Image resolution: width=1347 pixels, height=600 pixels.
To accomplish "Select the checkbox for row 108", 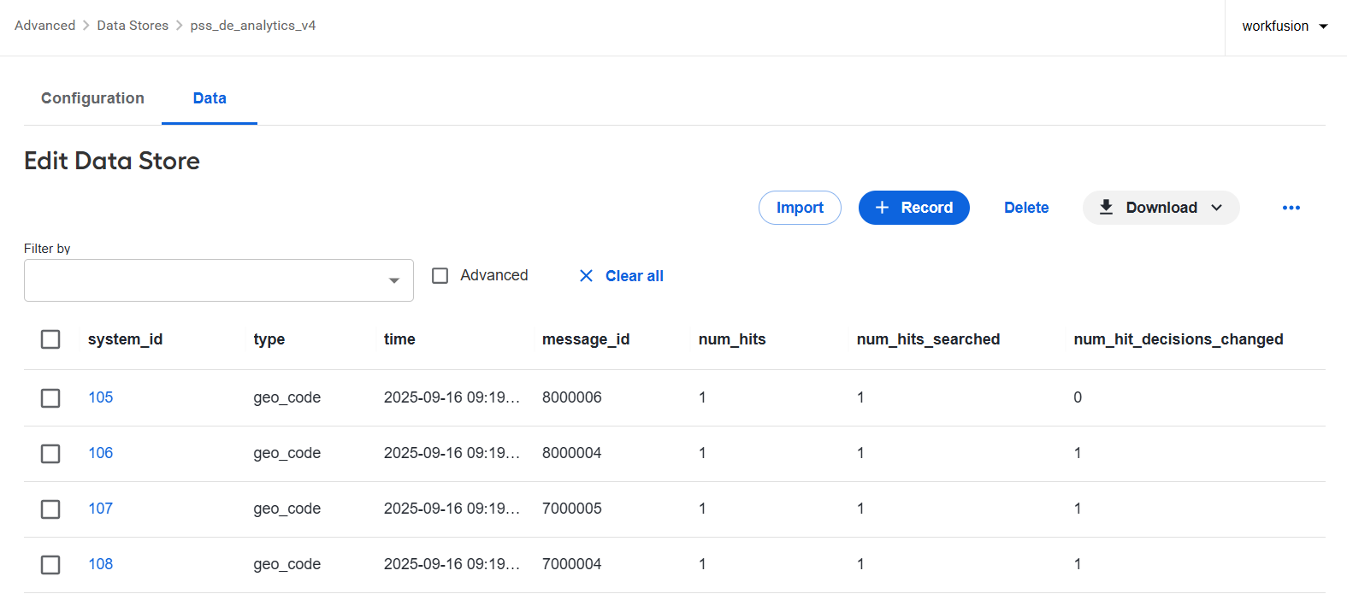I will tap(50, 565).
